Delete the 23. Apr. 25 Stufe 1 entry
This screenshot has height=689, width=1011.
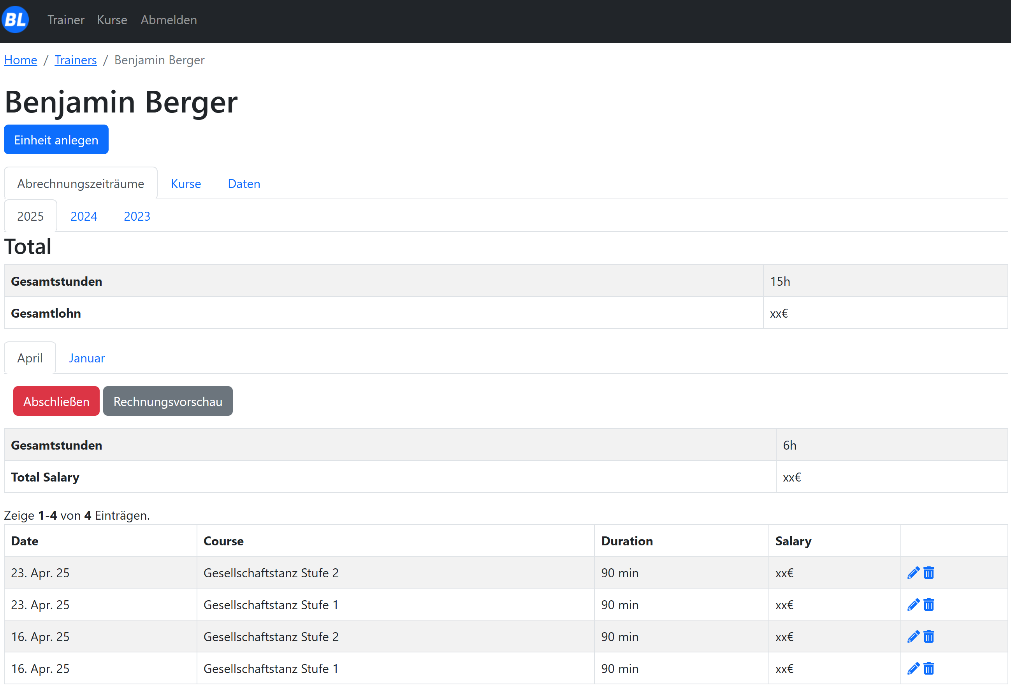click(929, 605)
